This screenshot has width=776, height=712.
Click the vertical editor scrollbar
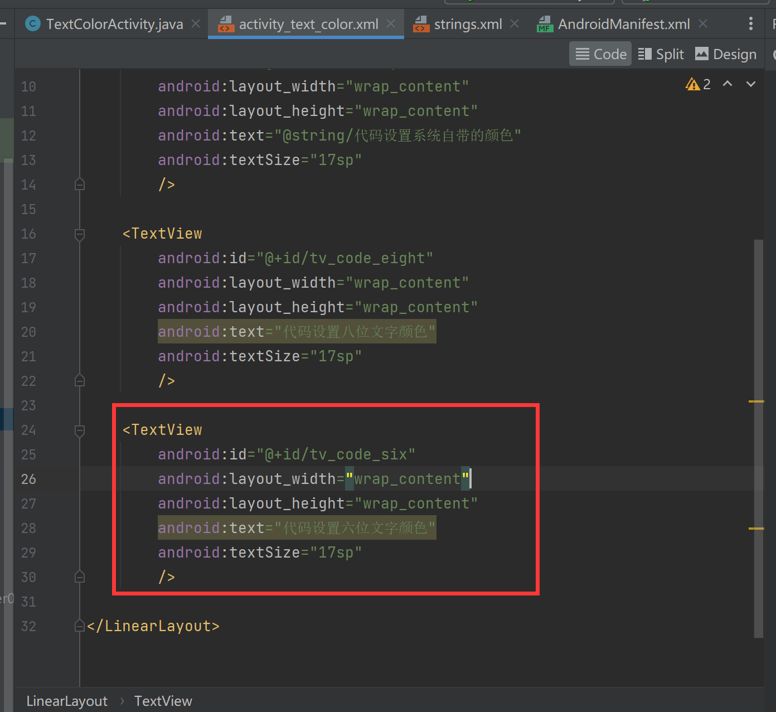point(758,438)
